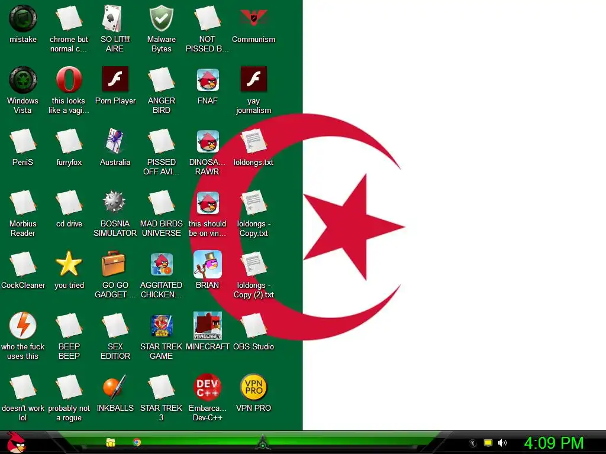This screenshot has width=606, height=454.
Task: Click the 4:09 PM clock
Action: point(553,443)
